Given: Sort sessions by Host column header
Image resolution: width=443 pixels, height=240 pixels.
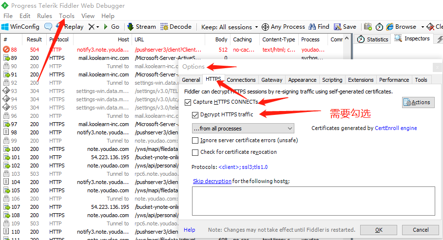Looking at the screenshot, I should [102, 39].
